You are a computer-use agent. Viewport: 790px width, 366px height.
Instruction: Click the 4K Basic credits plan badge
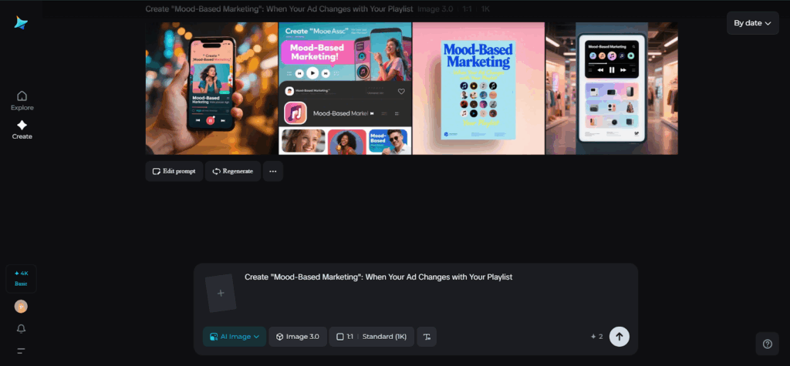[21, 278]
